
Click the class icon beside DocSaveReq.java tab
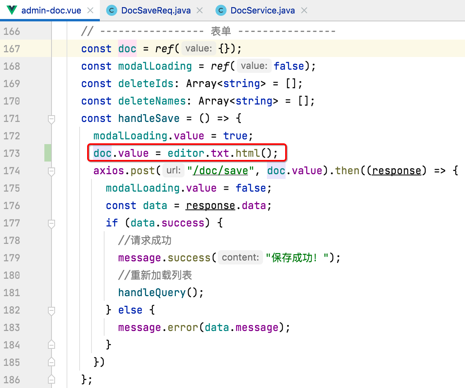click(x=111, y=10)
